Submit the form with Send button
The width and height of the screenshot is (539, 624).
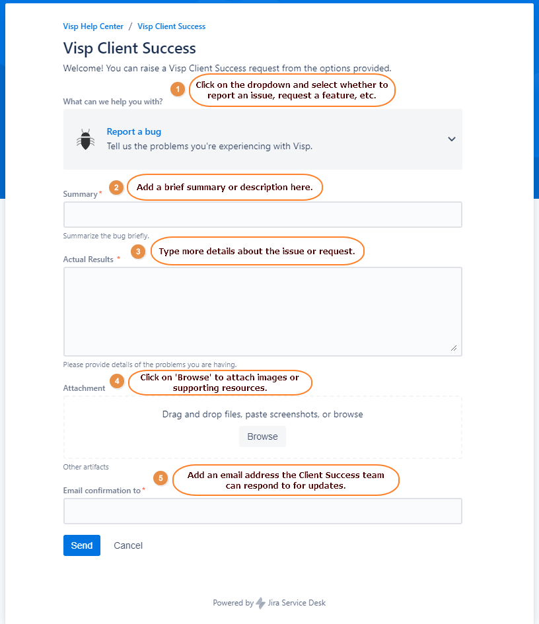82,545
